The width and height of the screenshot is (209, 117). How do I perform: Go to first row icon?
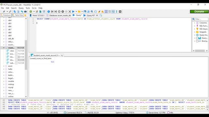[x=52, y=12]
